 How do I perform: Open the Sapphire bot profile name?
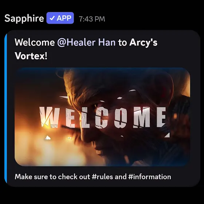pyautogui.click(x=24, y=18)
